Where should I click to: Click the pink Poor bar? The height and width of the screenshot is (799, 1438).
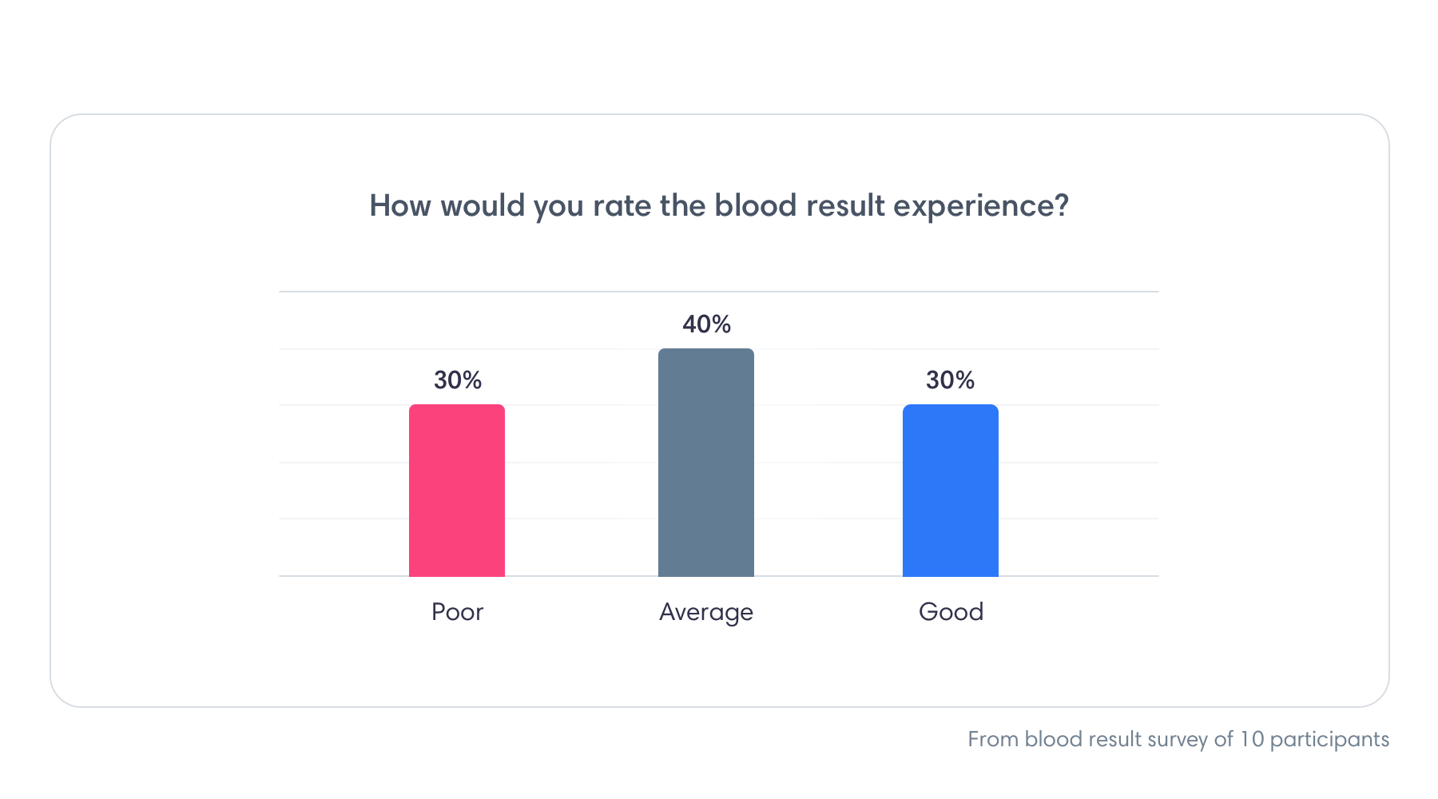[x=457, y=491]
